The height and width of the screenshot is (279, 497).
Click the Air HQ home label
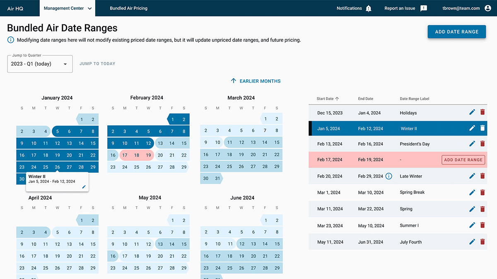[15, 8]
